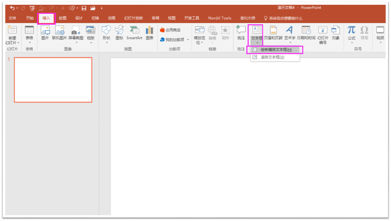Switch to the 审阅 tab
Screen dimensions: 391x221
tap(155, 18)
